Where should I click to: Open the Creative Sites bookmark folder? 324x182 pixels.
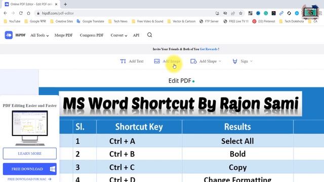point(62,21)
